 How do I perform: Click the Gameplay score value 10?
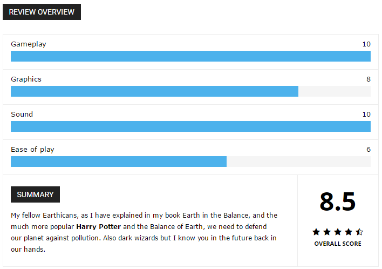pyautogui.click(x=366, y=44)
